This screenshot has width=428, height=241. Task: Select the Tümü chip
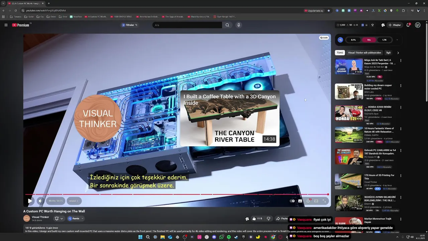[x=340, y=53]
